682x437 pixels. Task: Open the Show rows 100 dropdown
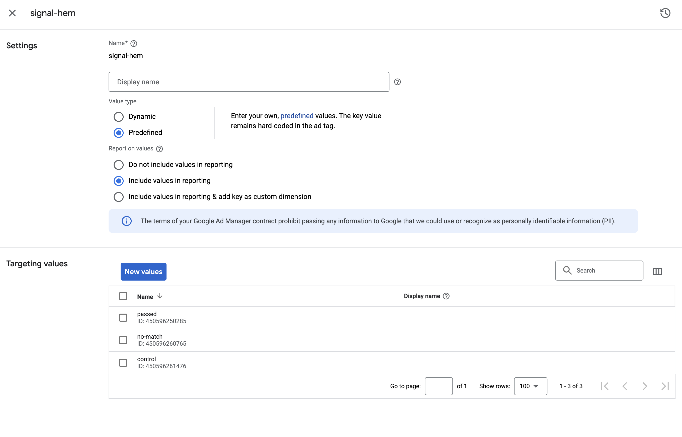(x=530, y=386)
